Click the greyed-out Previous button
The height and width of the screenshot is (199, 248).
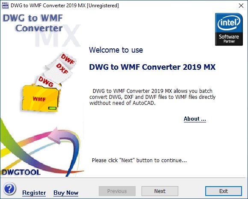coord(117,191)
